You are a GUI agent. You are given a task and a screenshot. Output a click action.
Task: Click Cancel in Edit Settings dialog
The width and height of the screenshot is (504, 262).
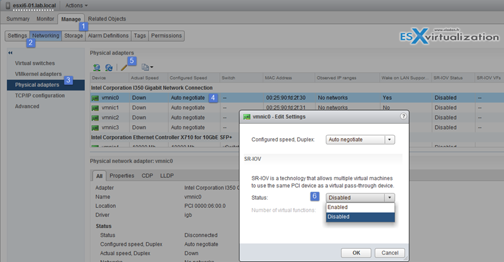(390, 253)
